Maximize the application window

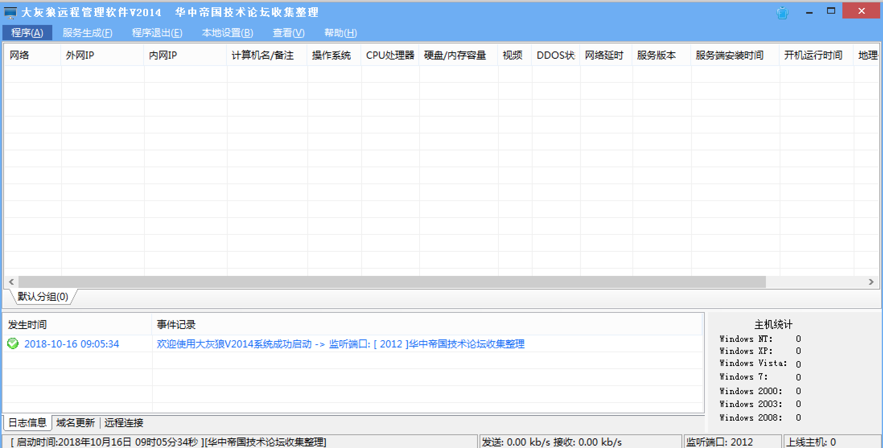click(831, 11)
